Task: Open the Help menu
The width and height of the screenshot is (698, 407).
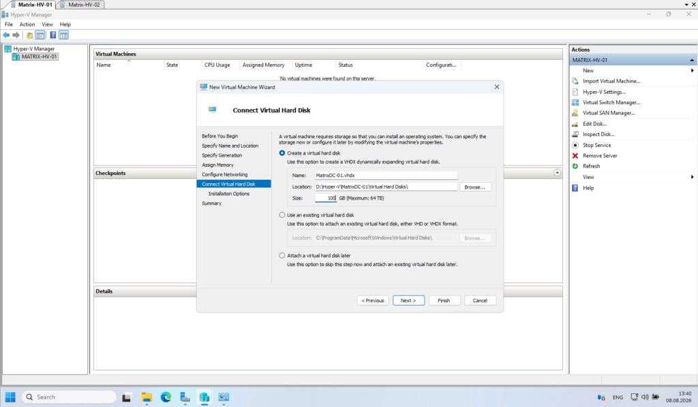Action: (65, 25)
